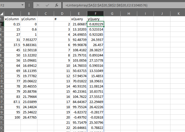Select cell containing 103.0056

pos(79,60)
